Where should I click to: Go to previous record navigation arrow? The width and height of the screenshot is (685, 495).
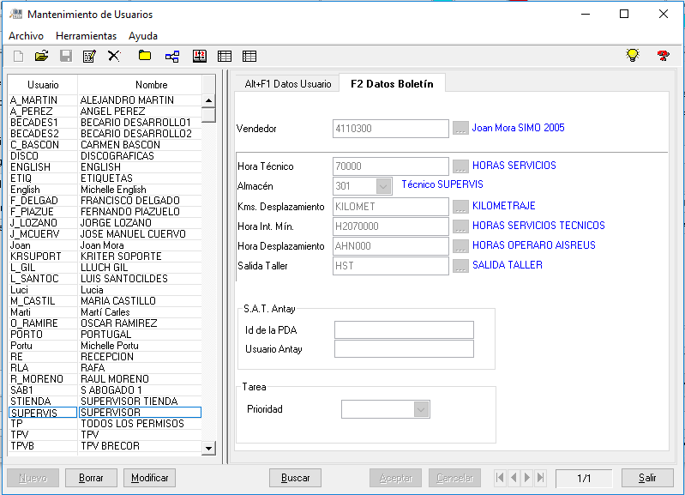click(x=514, y=478)
